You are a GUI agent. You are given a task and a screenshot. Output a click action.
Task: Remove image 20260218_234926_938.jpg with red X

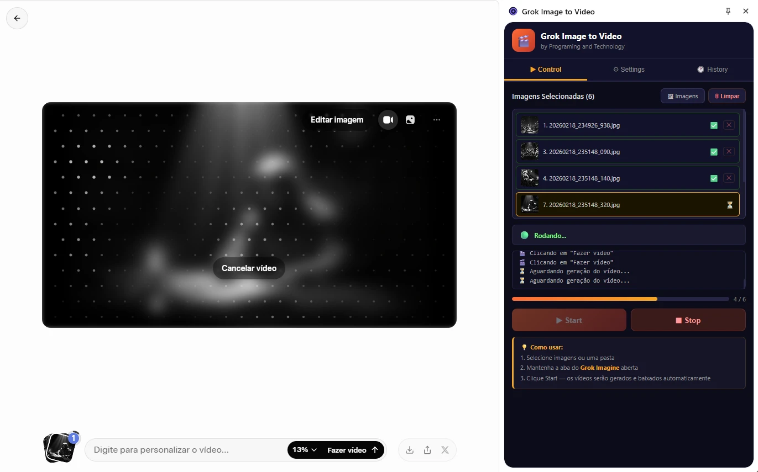(x=729, y=125)
